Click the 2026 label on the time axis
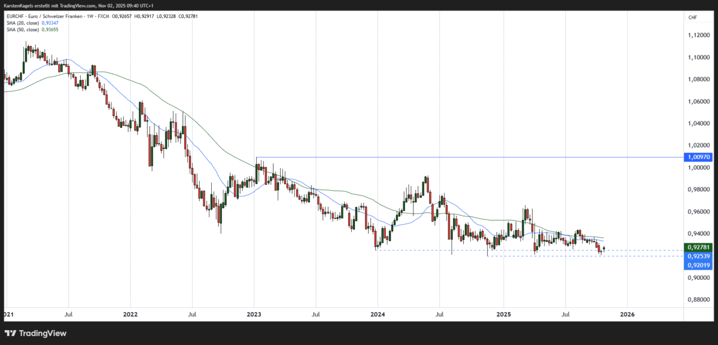This screenshot has width=718, height=345. [628, 314]
